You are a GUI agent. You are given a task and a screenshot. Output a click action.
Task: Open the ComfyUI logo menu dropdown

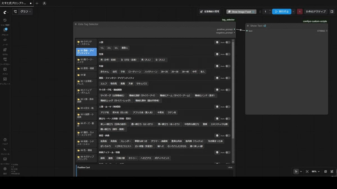point(6,12)
